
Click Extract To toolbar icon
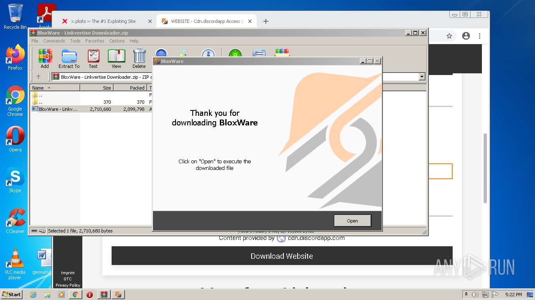[x=69, y=59]
